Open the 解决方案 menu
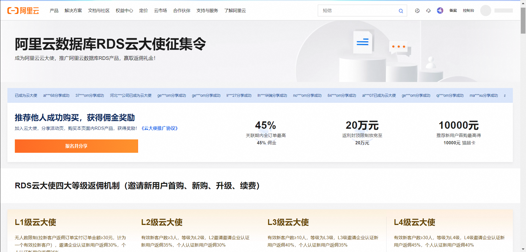 pos(73,11)
